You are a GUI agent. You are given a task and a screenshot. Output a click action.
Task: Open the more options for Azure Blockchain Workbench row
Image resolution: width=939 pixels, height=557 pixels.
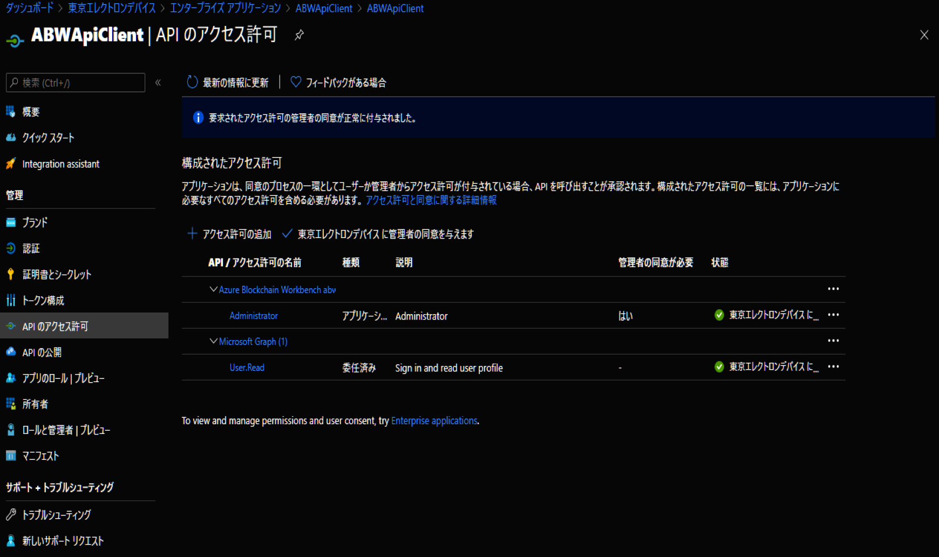tap(833, 289)
